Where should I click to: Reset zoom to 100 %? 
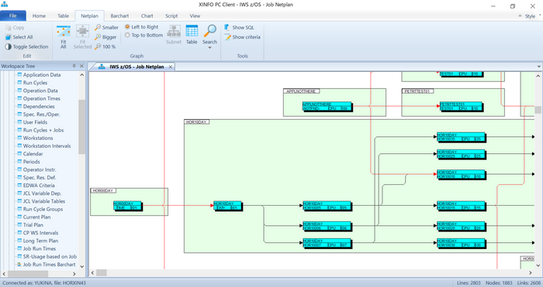tap(105, 46)
